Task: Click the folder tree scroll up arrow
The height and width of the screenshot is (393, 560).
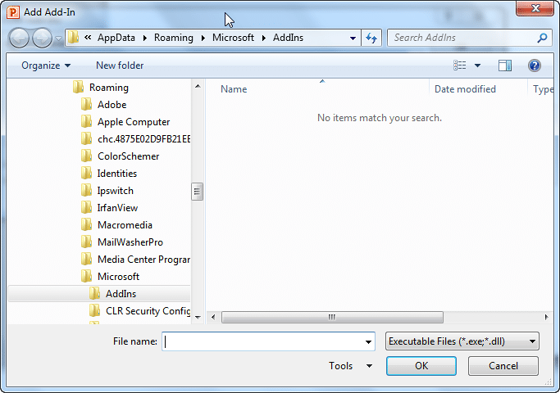Action: pyautogui.click(x=198, y=86)
